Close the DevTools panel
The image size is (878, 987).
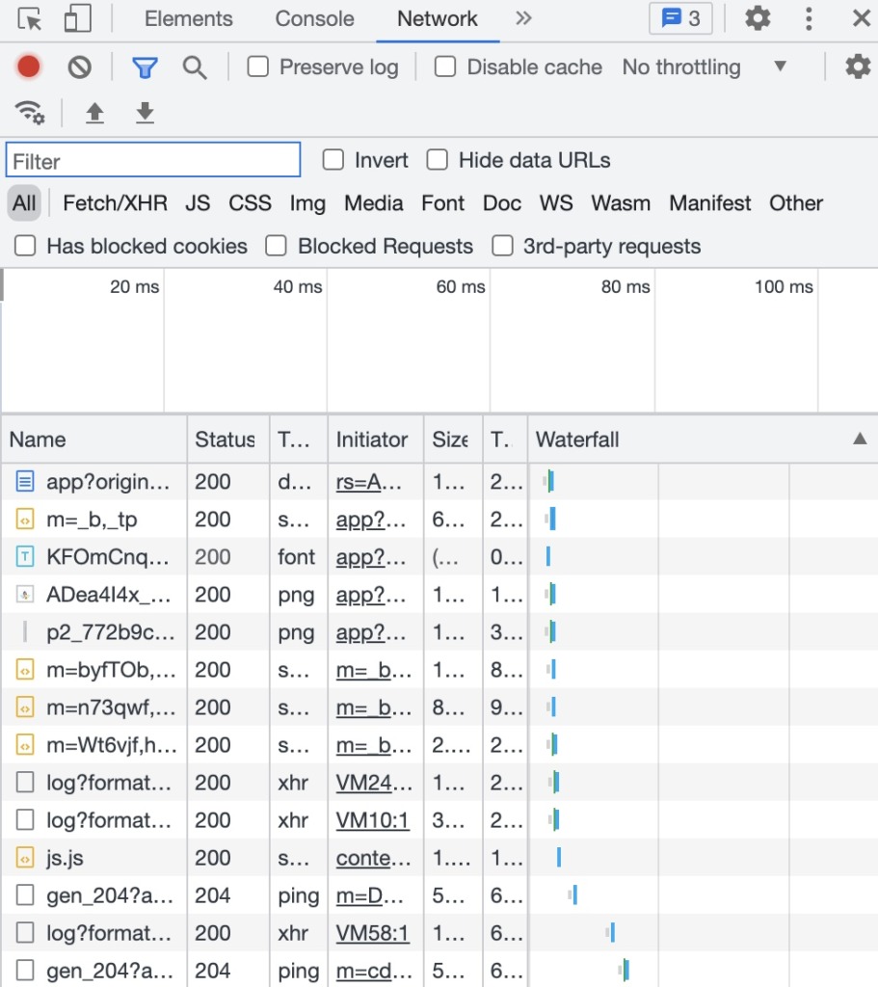click(x=861, y=18)
